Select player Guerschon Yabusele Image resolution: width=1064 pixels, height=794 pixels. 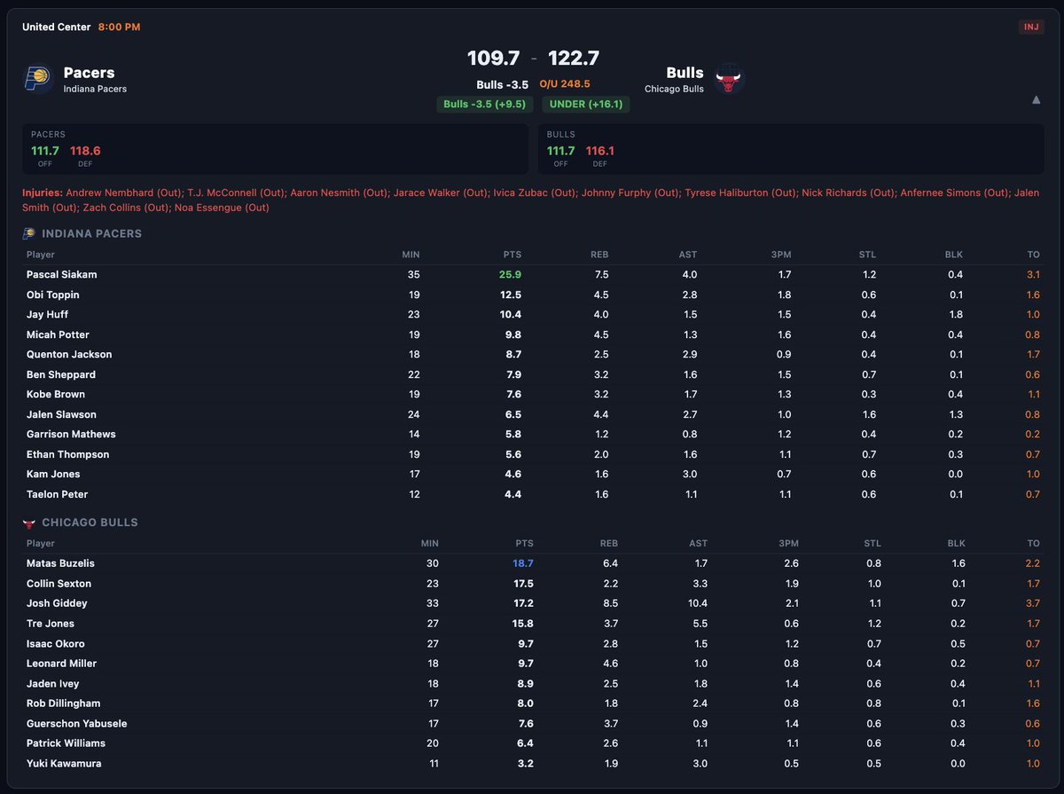point(76,724)
